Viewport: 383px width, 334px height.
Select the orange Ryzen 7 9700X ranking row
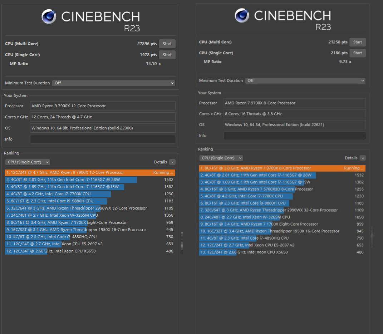(283, 168)
